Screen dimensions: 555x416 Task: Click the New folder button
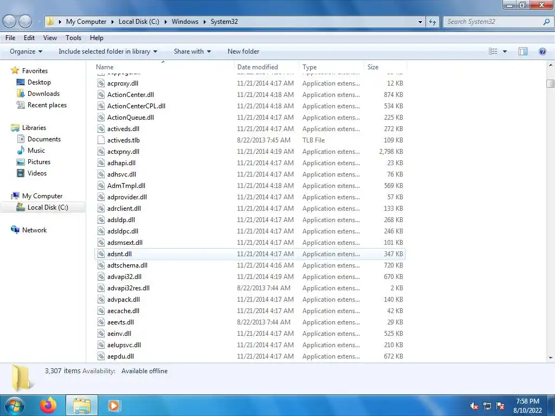(x=243, y=51)
